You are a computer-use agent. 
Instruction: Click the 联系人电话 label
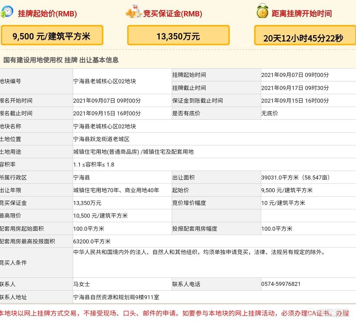point(186,284)
